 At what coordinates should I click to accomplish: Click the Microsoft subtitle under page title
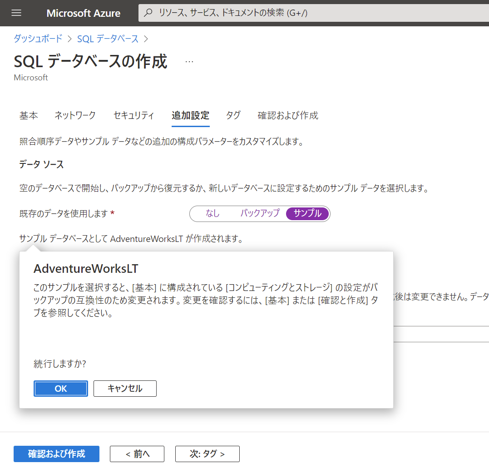point(31,78)
